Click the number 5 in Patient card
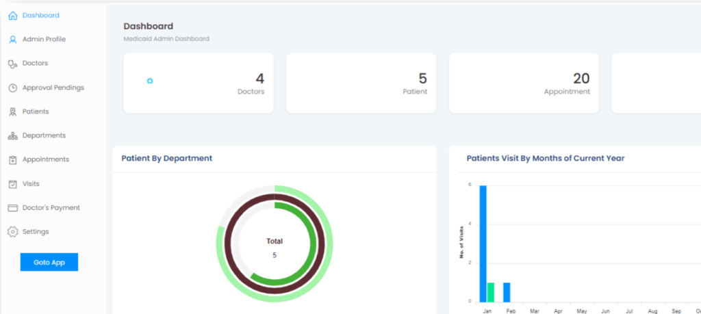Image resolution: width=701 pixels, height=314 pixels. (x=422, y=79)
